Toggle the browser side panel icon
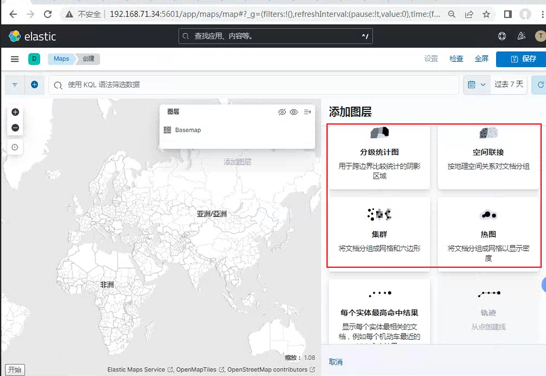The height and width of the screenshot is (376, 546). 508,14
